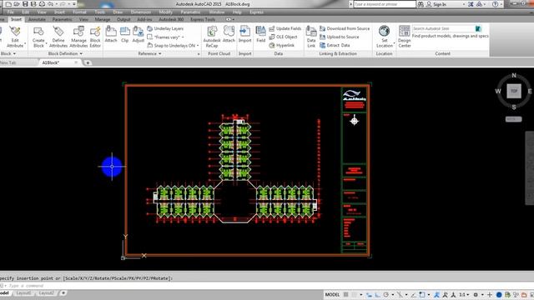
Task: Switch to the Output ribbon tab
Action: coord(123,19)
